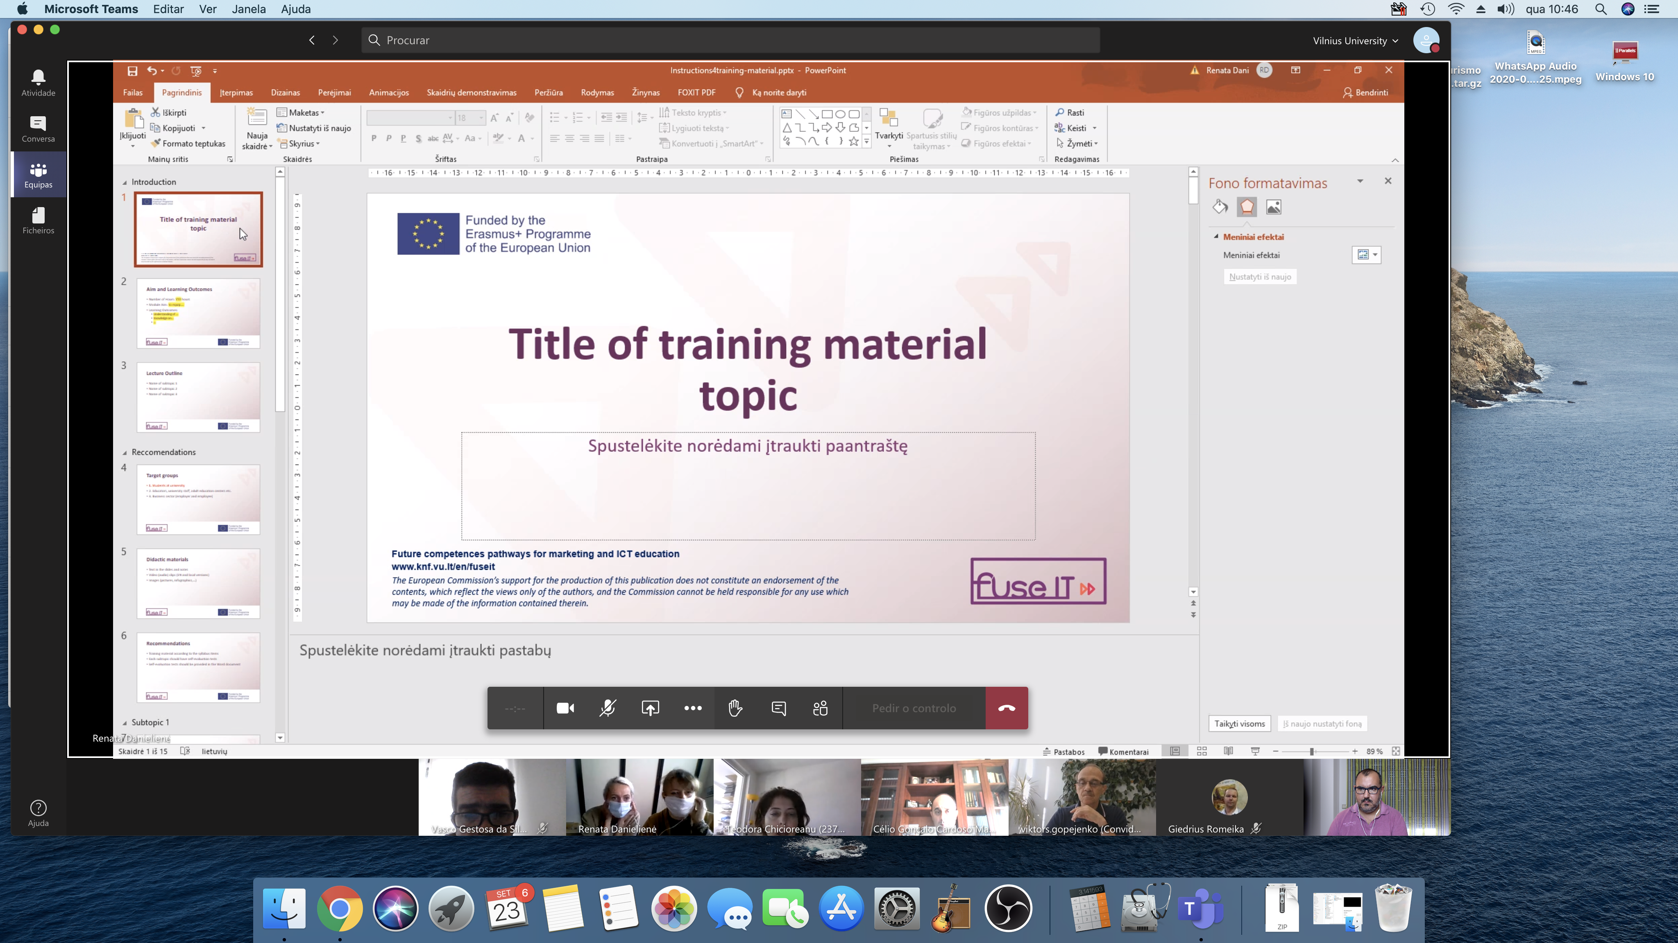Image resolution: width=1678 pixels, height=943 pixels.
Task: Switch to the Peržiūra ribbon tab
Action: pyautogui.click(x=549, y=92)
